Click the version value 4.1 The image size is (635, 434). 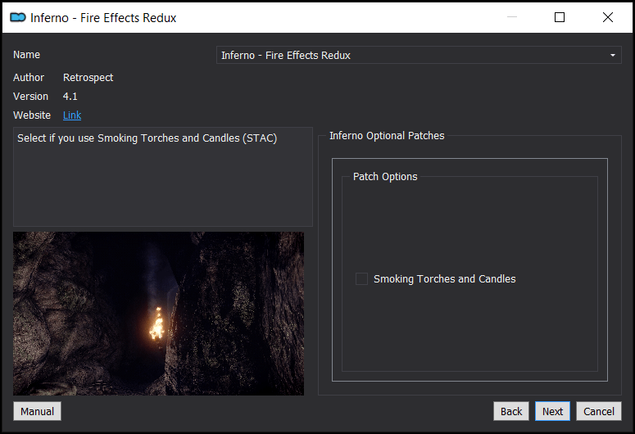(70, 97)
